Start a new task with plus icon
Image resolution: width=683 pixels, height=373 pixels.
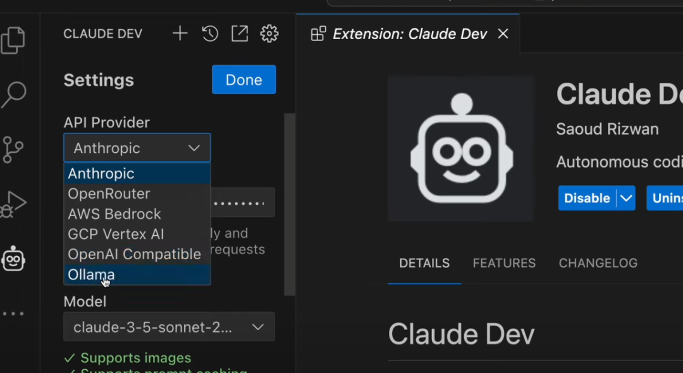[x=180, y=34]
